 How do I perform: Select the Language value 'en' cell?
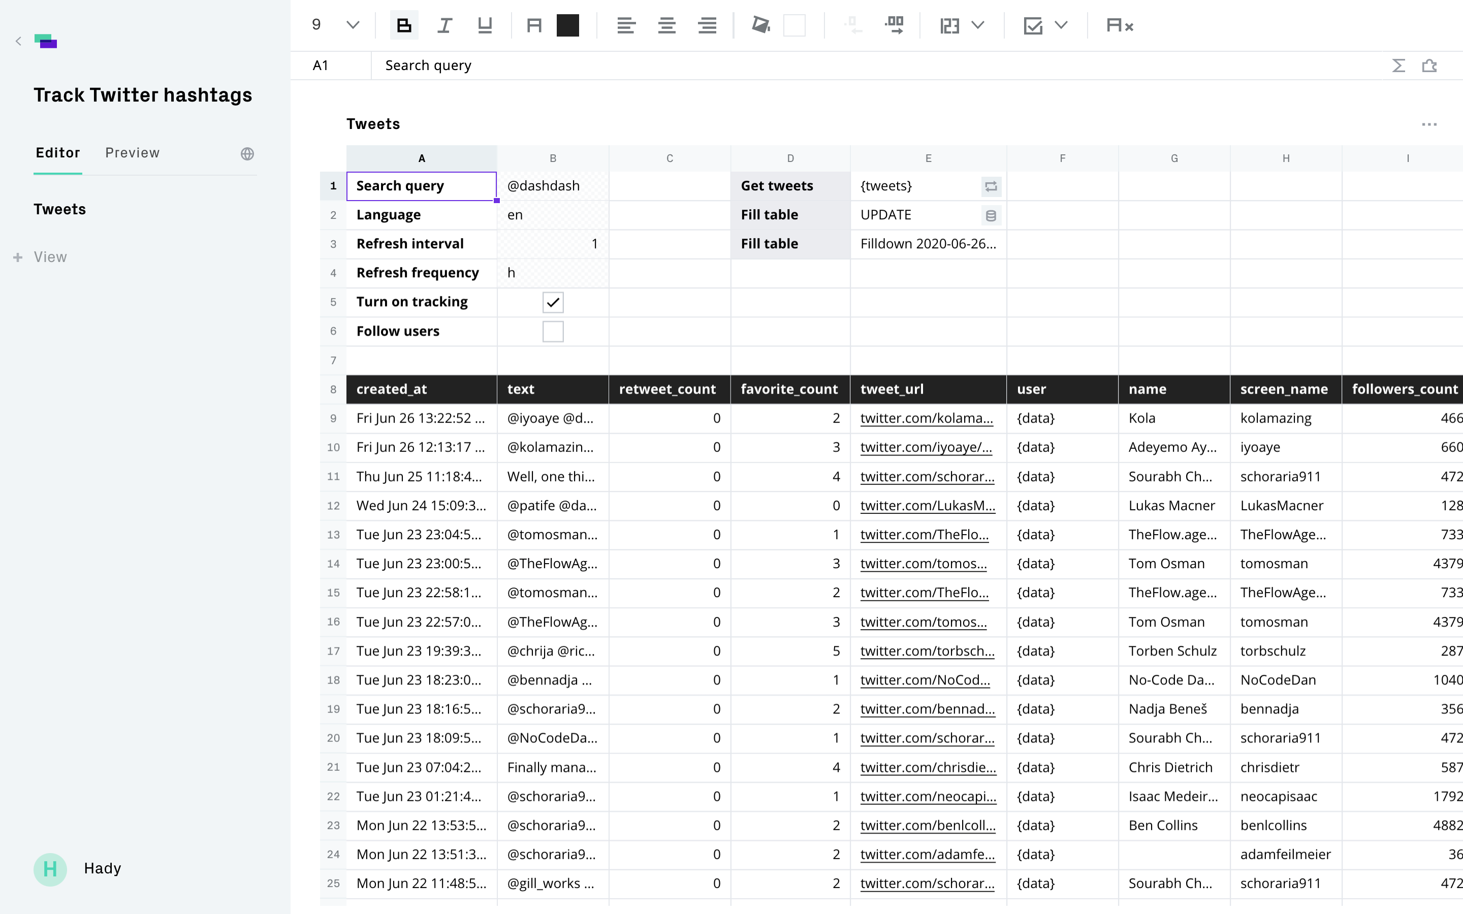[553, 215]
